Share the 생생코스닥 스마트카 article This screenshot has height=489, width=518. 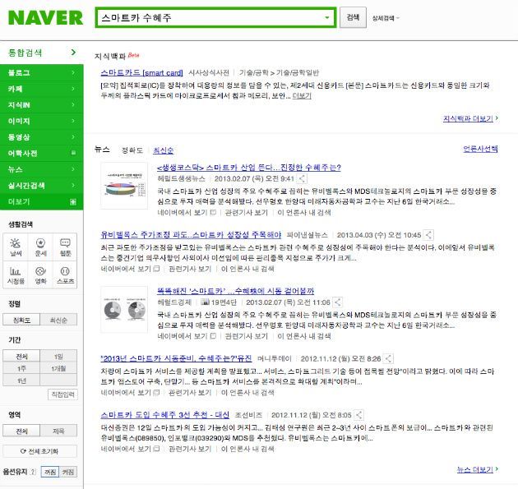click(302, 178)
